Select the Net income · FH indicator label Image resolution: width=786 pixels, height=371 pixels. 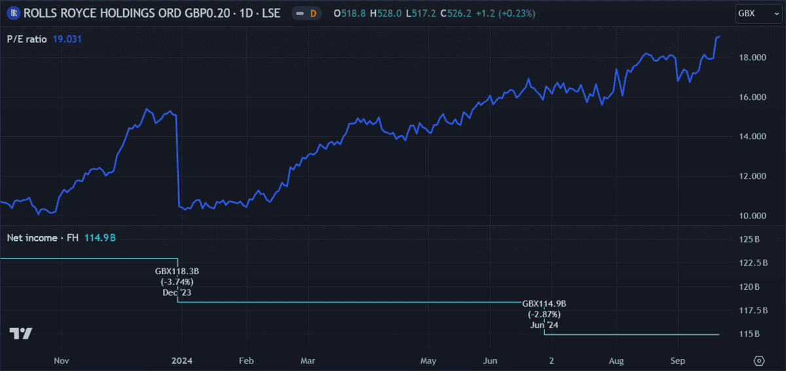[43, 238]
